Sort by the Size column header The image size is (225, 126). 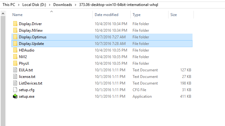point(174,15)
